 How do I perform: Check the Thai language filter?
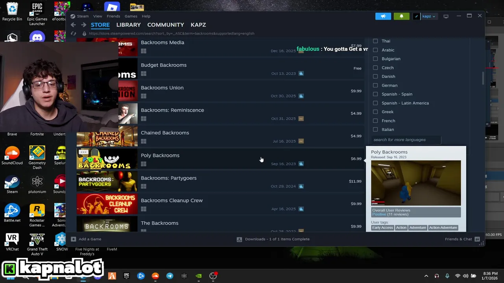pyautogui.click(x=375, y=41)
